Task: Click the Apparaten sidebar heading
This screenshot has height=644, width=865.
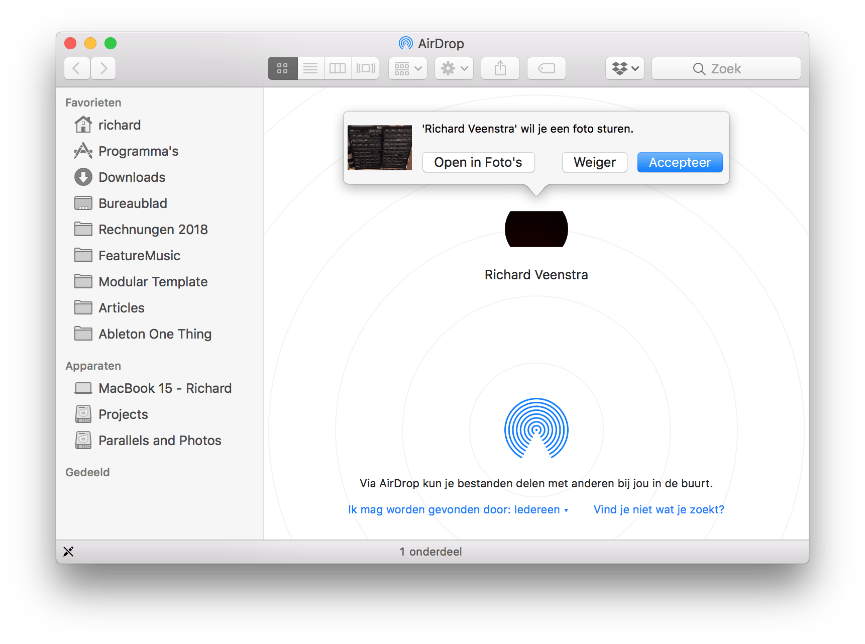Action: click(x=93, y=366)
